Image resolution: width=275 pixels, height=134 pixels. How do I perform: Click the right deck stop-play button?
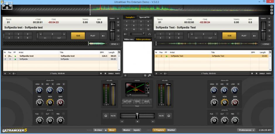pyautogui.click(x=255, y=36)
